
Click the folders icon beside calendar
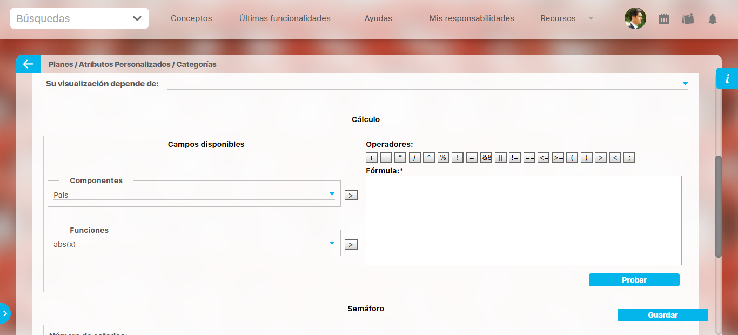(688, 19)
